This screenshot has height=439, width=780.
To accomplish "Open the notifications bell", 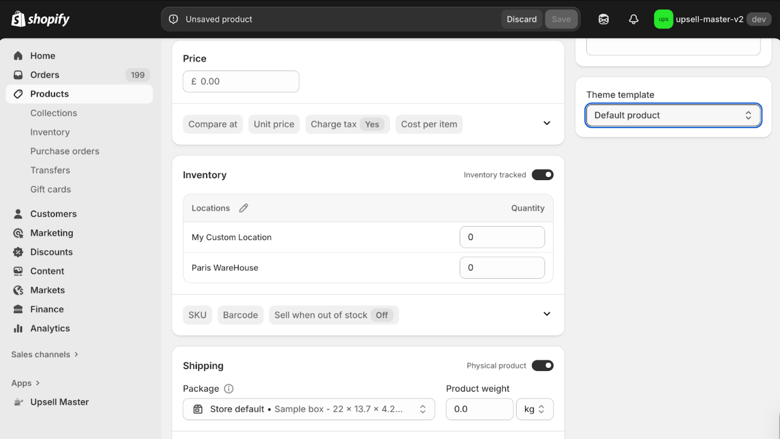I will pyautogui.click(x=633, y=19).
